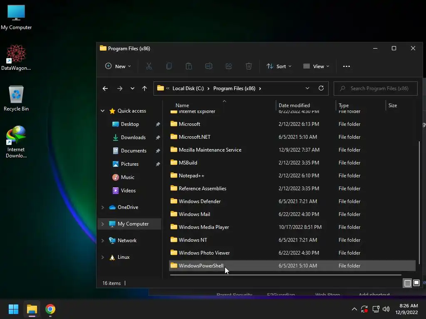The height and width of the screenshot is (319, 426).
Task: Go up one folder level arrow
Action: pos(144,88)
